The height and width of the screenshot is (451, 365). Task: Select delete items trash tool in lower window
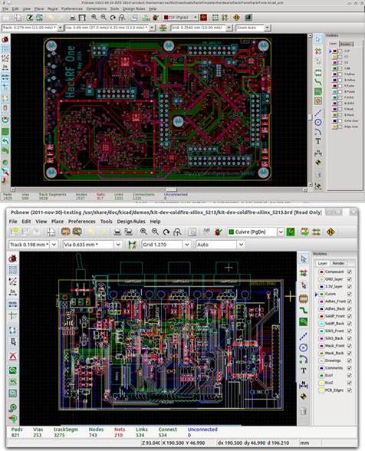(304, 411)
